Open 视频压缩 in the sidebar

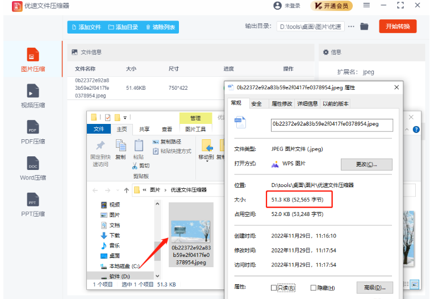tap(33, 96)
